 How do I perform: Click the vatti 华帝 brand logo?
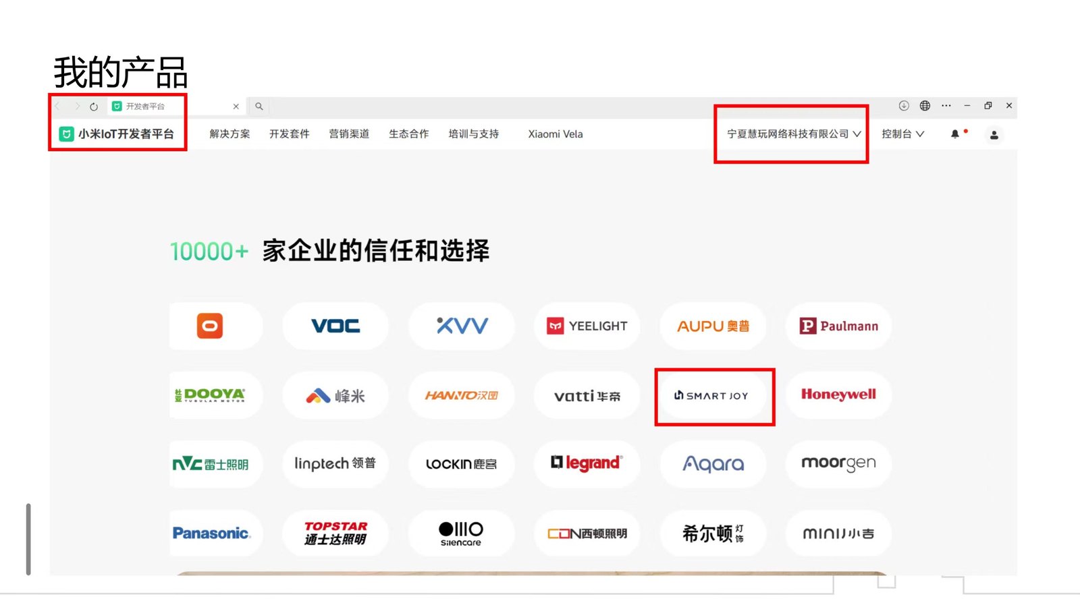(x=587, y=395)
